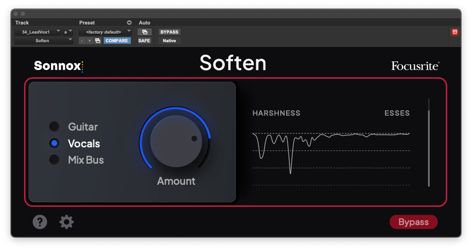Toggle automation SAFE
The height and width of the screenshot is (250, 472).
[x=144, y=41]
